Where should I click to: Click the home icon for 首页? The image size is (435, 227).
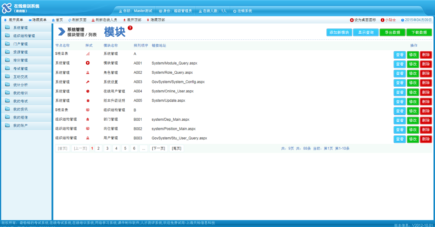pos(53,20)
